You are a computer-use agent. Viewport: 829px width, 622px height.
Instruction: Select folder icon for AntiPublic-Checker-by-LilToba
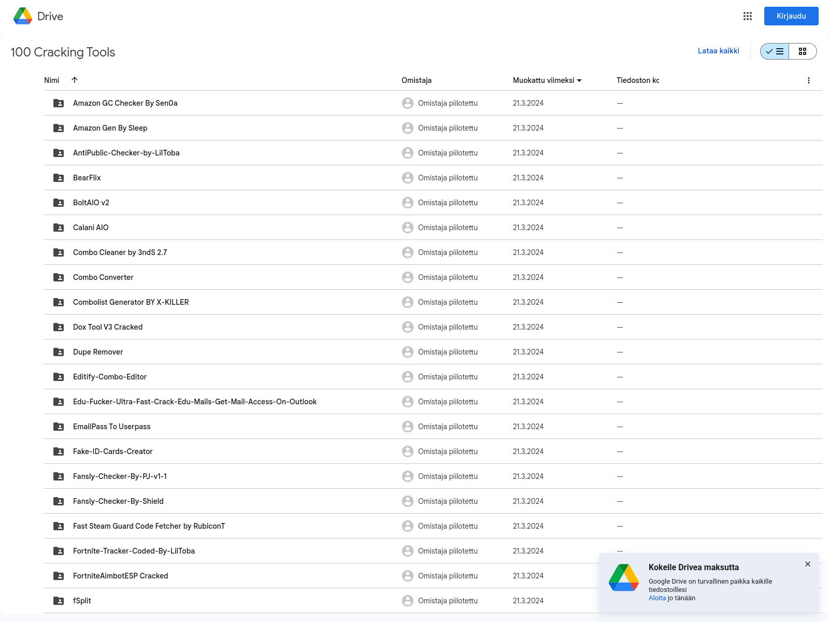(59, 153)
